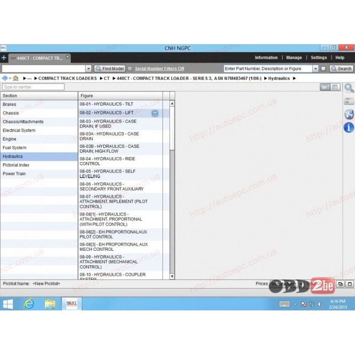Open the picklist card sidebar icon
The height and width of the screenshot is (355, 355).
(x=349, y=101)
